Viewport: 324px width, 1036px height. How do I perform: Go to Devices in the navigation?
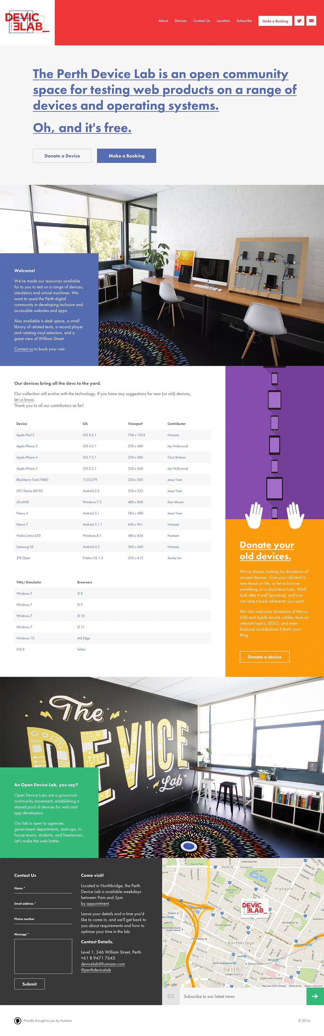point(180,21)
